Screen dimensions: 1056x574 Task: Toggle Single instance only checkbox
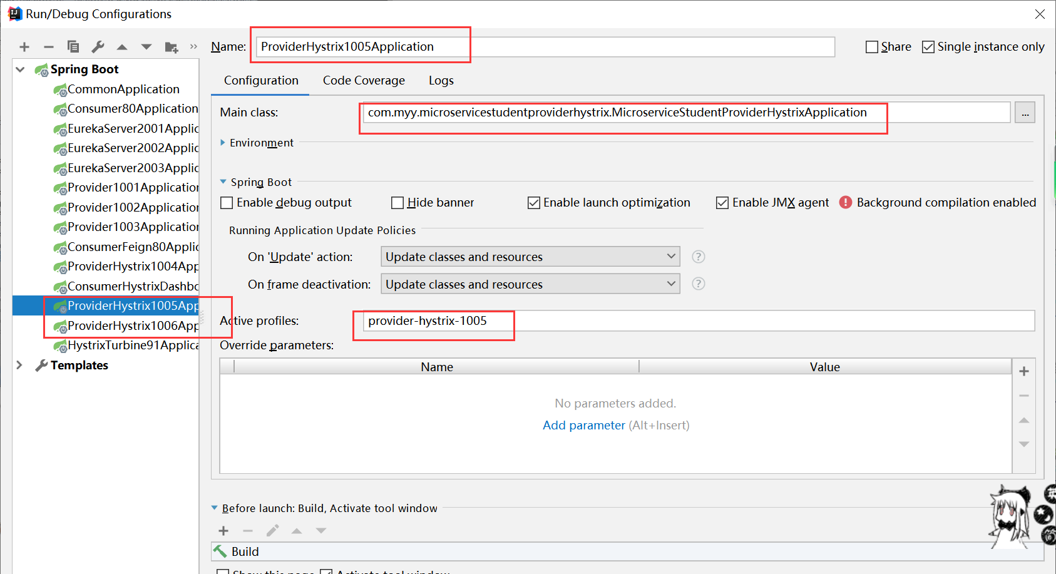(x=928, y=47)
